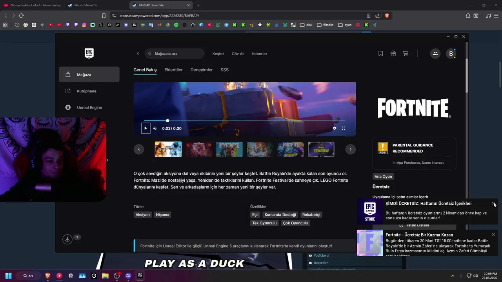Close the BAPBAP Steam'de browser tab
The image size is (502, 282).
click(x=188, y=5)
